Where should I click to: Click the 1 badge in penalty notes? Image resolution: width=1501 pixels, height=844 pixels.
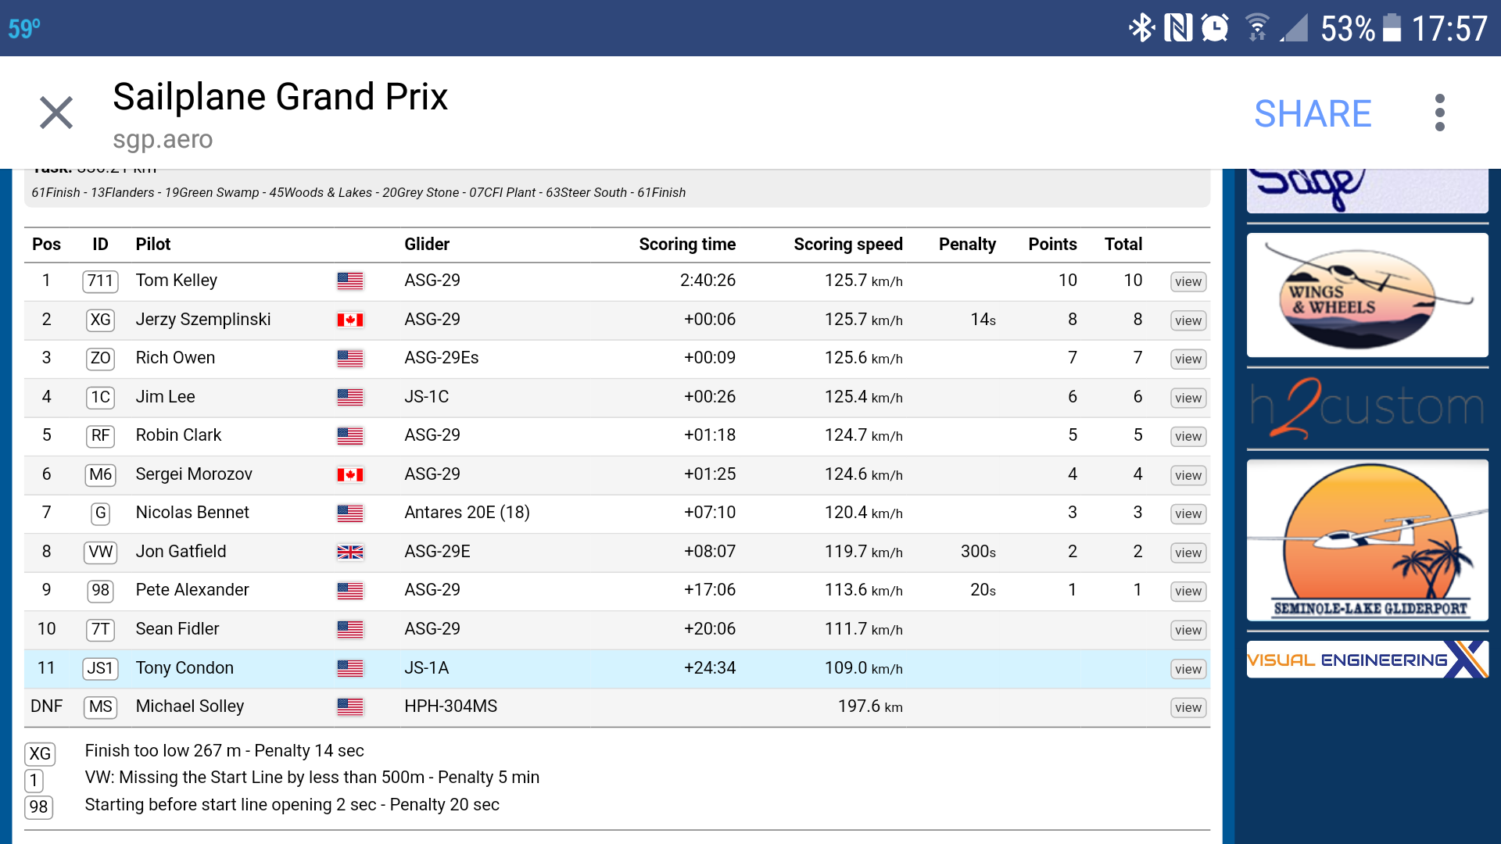click(34, 780)
